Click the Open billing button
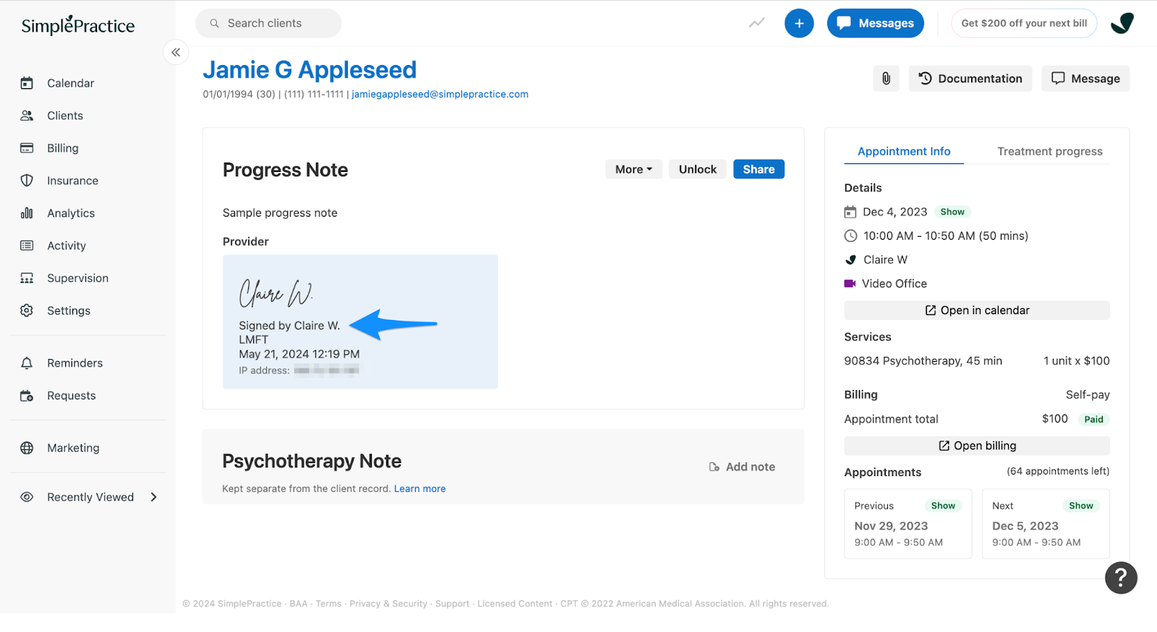 pos(977,446)
